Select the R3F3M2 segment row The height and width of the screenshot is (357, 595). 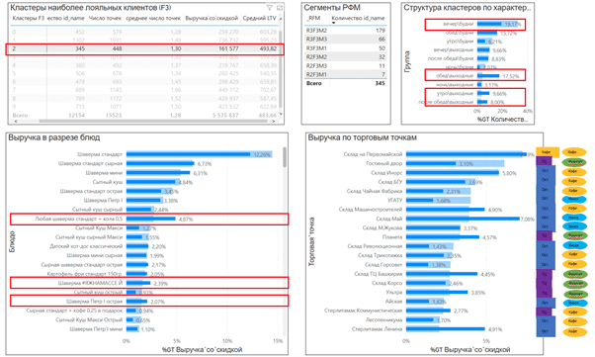click(345, 31)
